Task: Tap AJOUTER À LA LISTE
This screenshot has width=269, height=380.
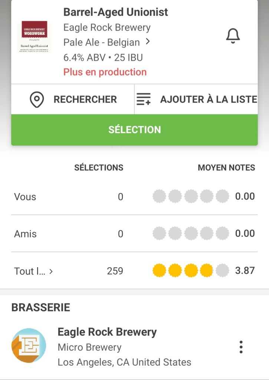Action: pos(208,99)
